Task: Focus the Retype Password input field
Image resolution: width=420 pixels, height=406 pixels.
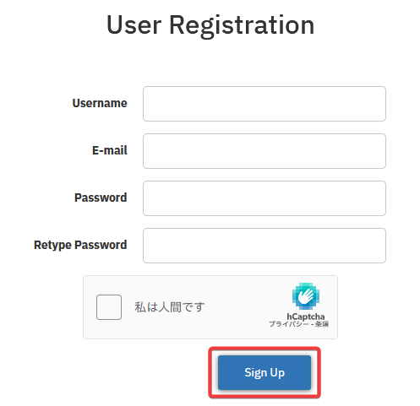Action: (x=265, y=246)
